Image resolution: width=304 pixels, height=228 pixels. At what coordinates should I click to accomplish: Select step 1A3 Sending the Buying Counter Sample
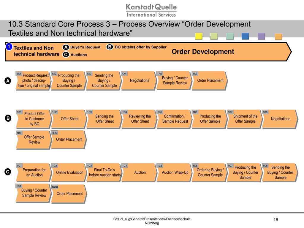[x=104, y=81]
